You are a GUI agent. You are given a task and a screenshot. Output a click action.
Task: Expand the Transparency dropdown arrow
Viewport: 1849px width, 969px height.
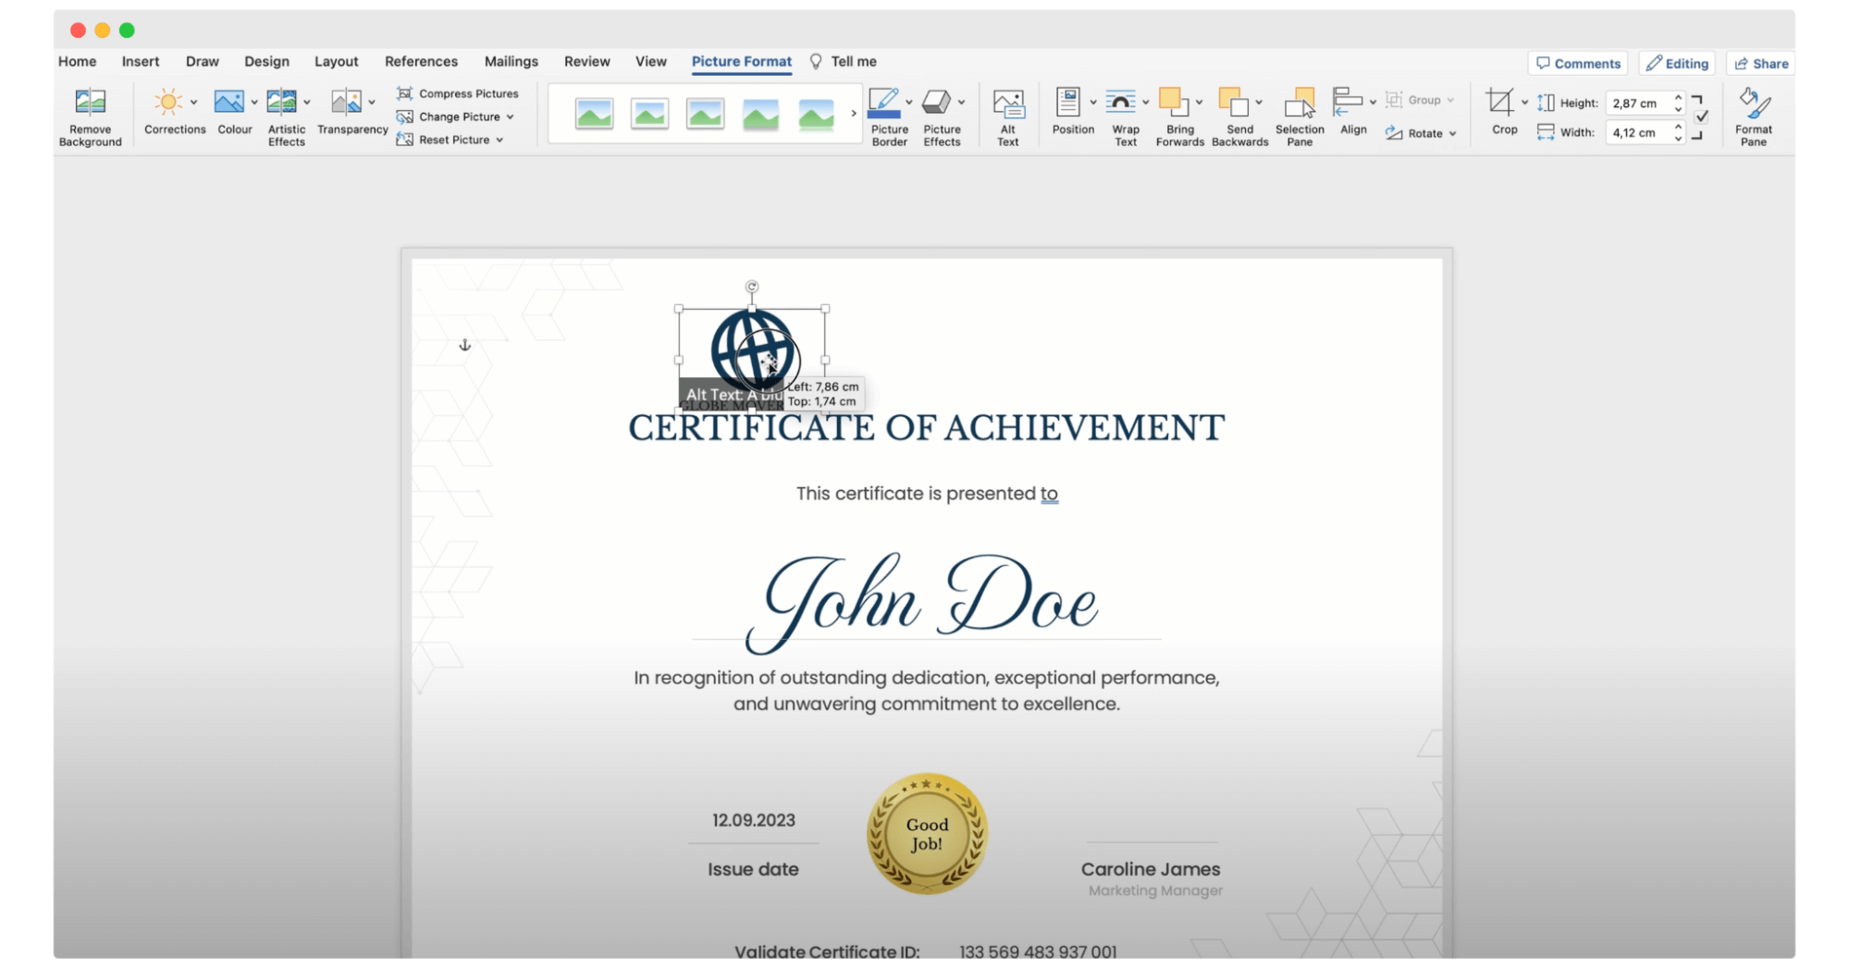point(372,103)
